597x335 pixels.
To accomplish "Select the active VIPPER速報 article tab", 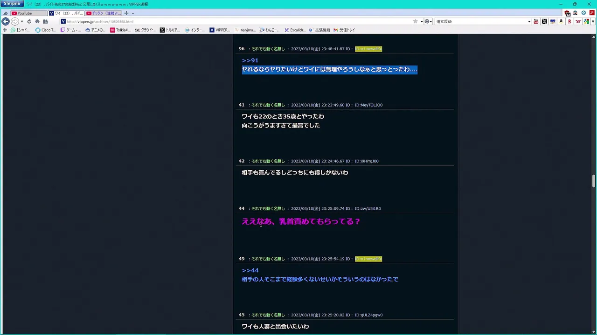I will [x=66, y=13].
